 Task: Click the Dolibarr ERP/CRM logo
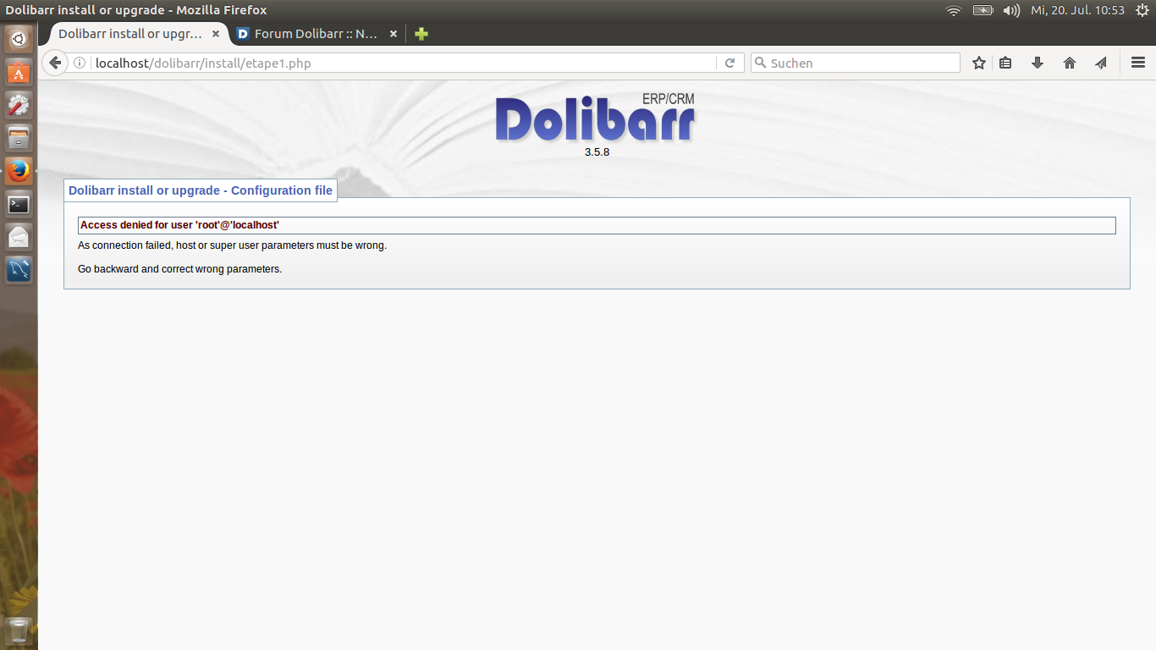[595, 118]
